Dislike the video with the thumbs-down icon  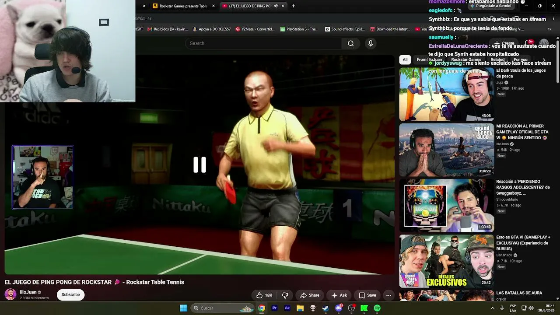coord(285,295)
